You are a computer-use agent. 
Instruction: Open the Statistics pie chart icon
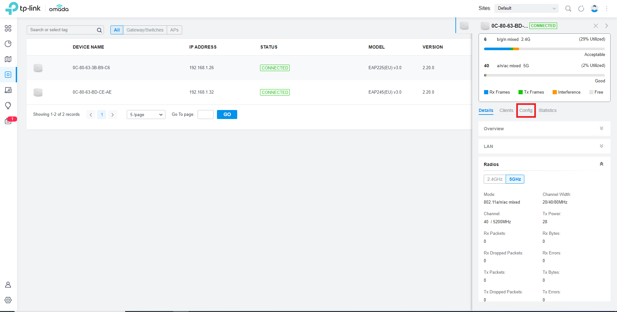pyautogui.click(x=8, y=44)
